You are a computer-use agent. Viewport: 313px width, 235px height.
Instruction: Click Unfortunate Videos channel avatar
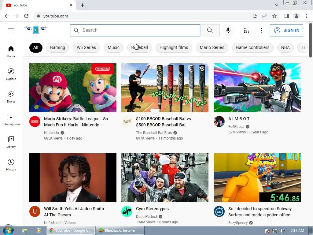click(35, 211)
